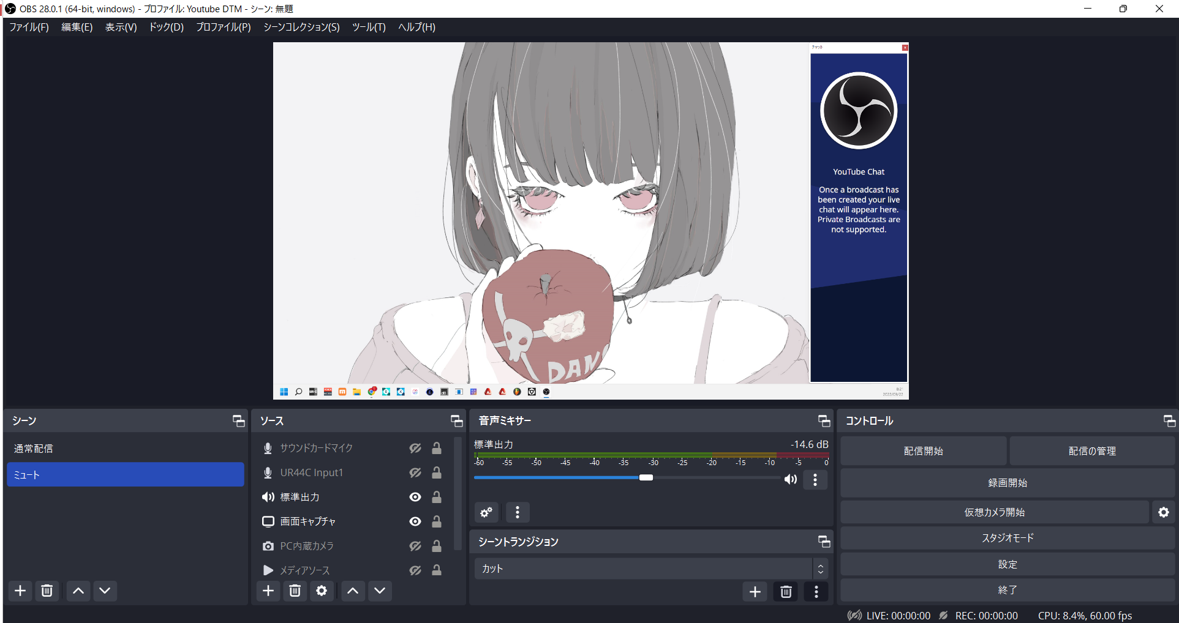Click 終了 to exit OBS
1179x623 pixels.
(1008, 590)
